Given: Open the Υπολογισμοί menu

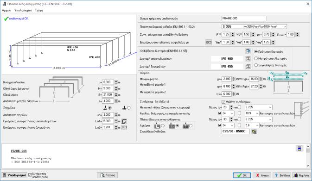Looking at the screenshot, I should (23, 10).
